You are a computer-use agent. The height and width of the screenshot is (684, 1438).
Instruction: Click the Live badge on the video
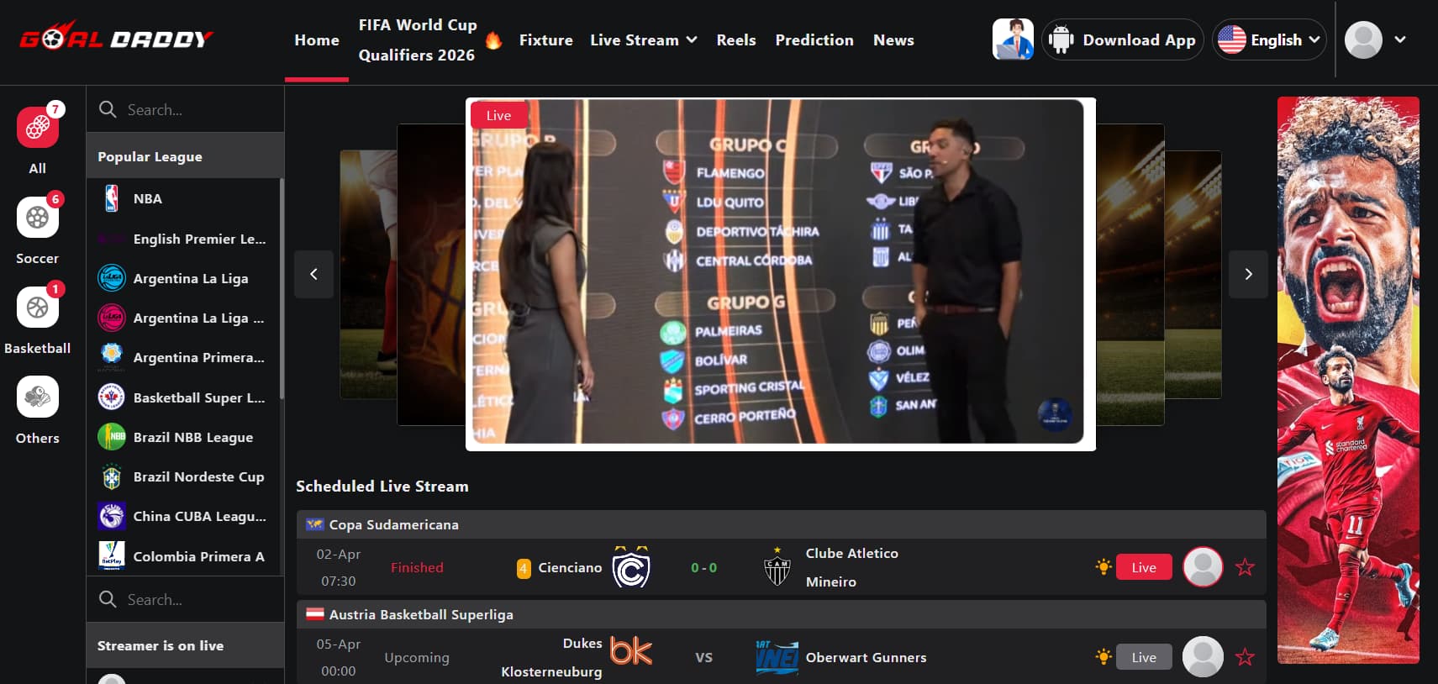tap(498, 115)
